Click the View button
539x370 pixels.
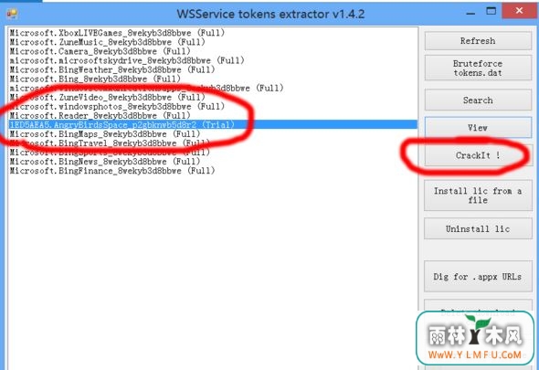pos(478,128)
